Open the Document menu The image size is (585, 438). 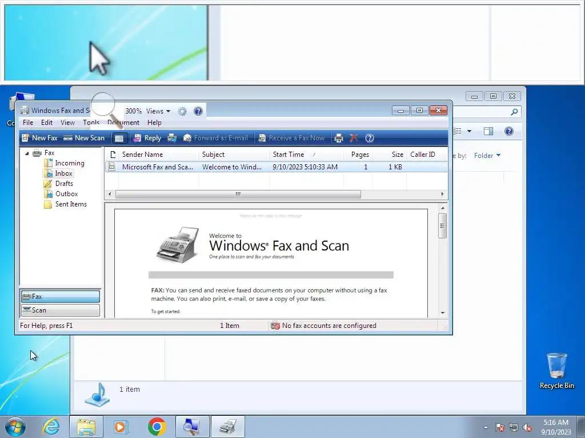tap(123, 123)
